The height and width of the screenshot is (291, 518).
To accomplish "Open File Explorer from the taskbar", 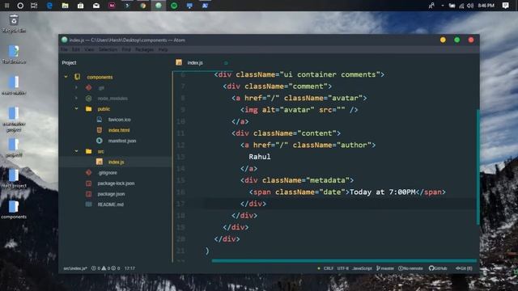I will pos(65,6).
